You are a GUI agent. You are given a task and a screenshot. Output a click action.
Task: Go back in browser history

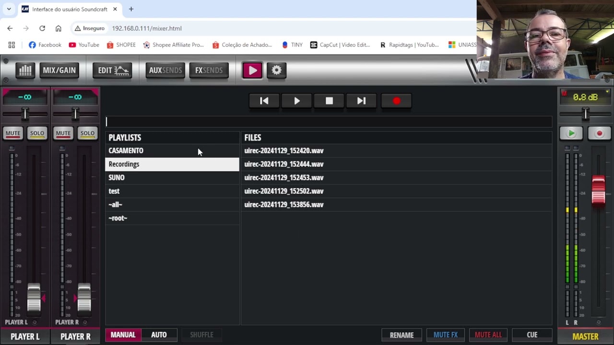click(10, 28)
